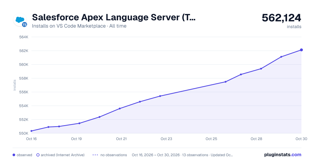Viewport: 314px width, 164px height.
Task: Click the "Oct 19" x-axis label
Action: (x=76, y=139)
